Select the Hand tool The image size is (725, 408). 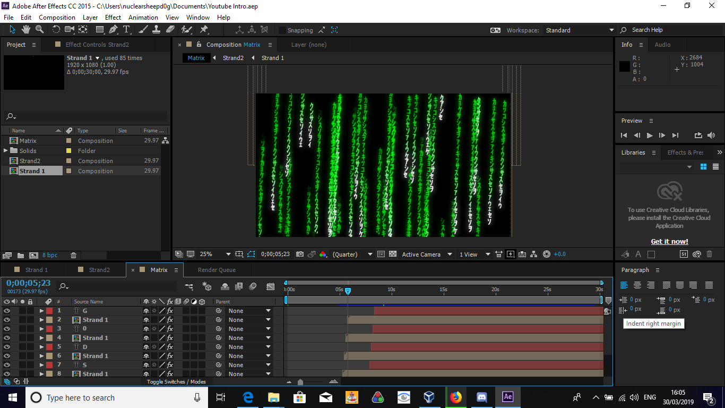point(25,30)
